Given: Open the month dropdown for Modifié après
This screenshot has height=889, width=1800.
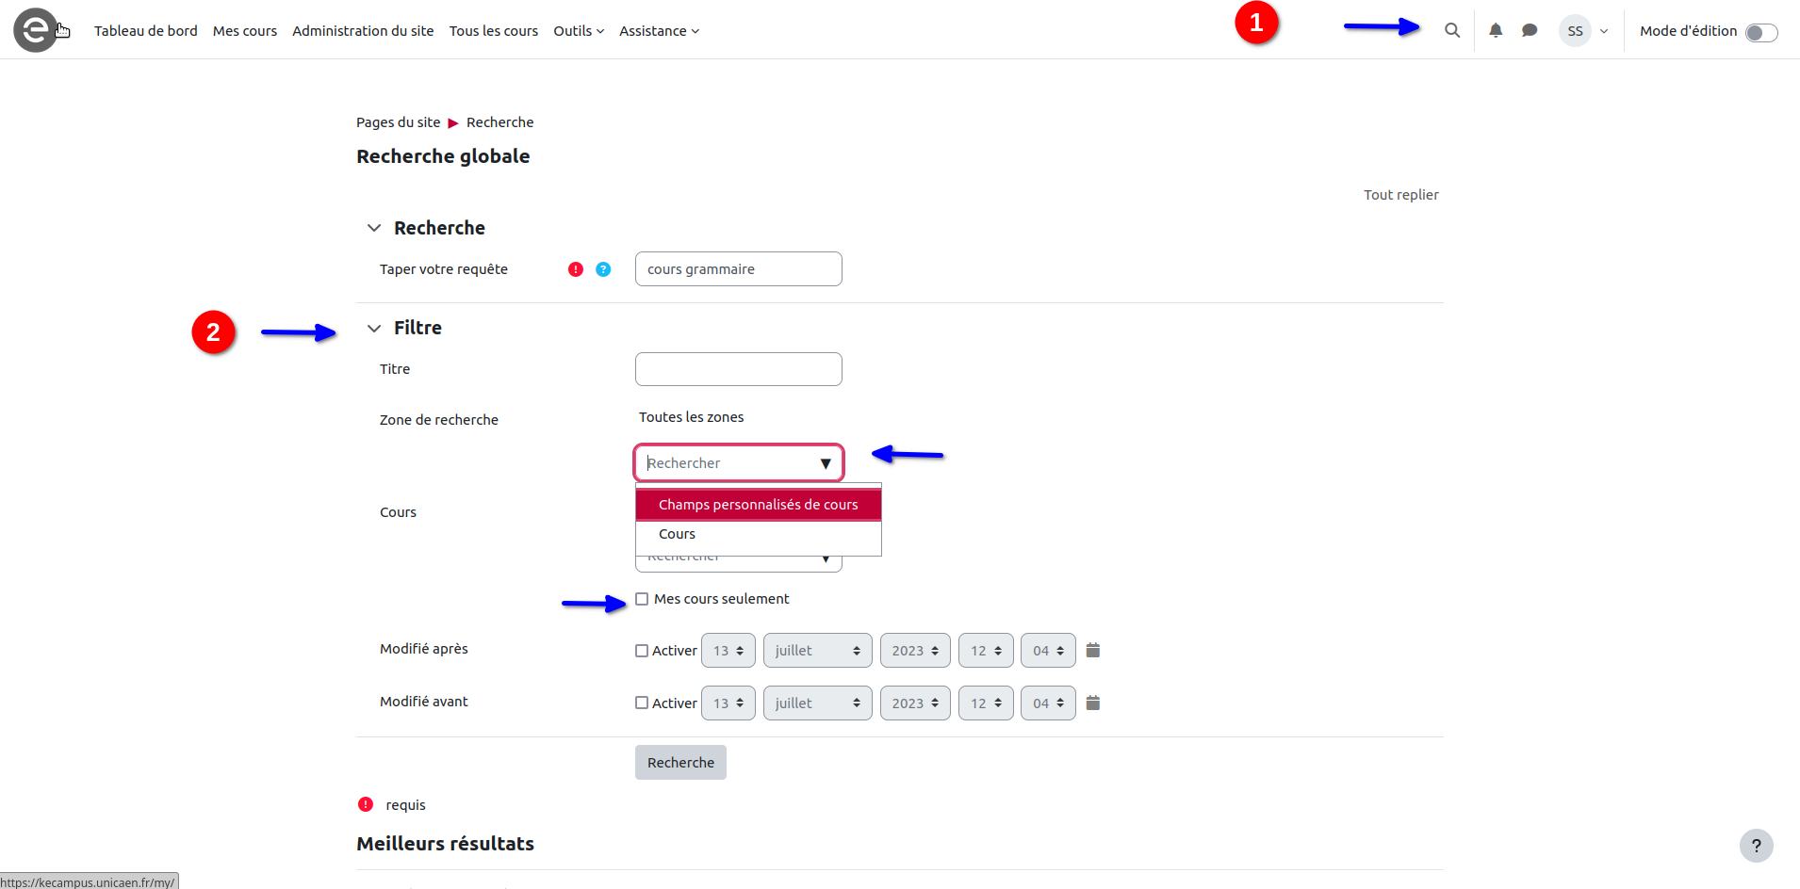Looking at the screenshot, I should tap(817, 651).
